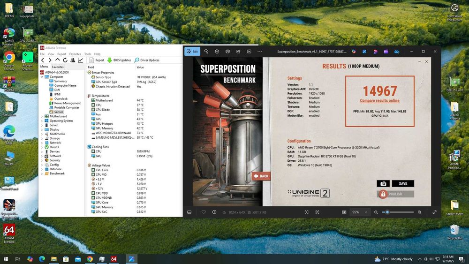
Task: Expand the Network tree node
Action: click(42, 143)
